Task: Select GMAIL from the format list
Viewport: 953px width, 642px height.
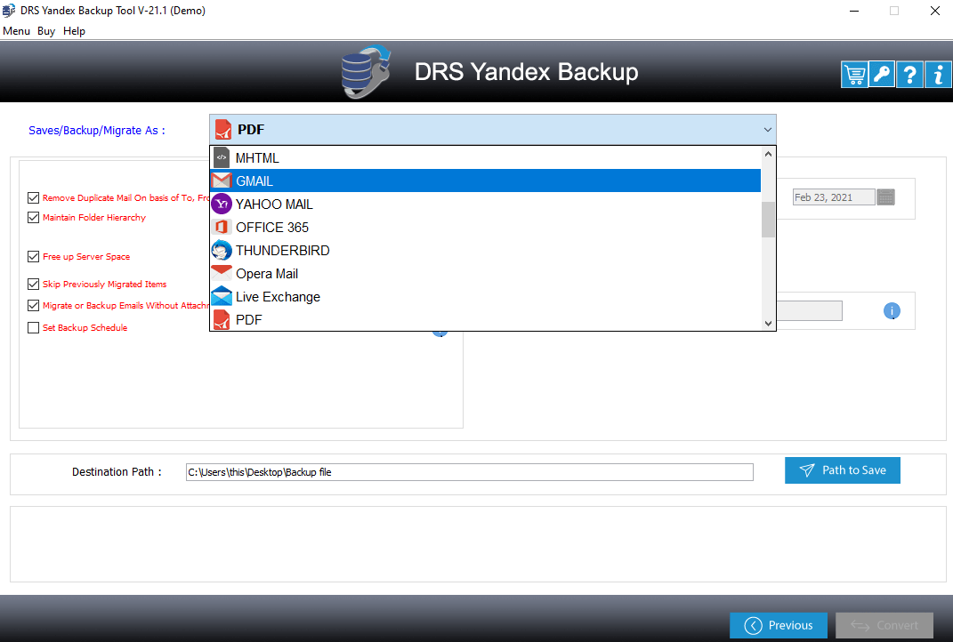Action: coord(486,181)
